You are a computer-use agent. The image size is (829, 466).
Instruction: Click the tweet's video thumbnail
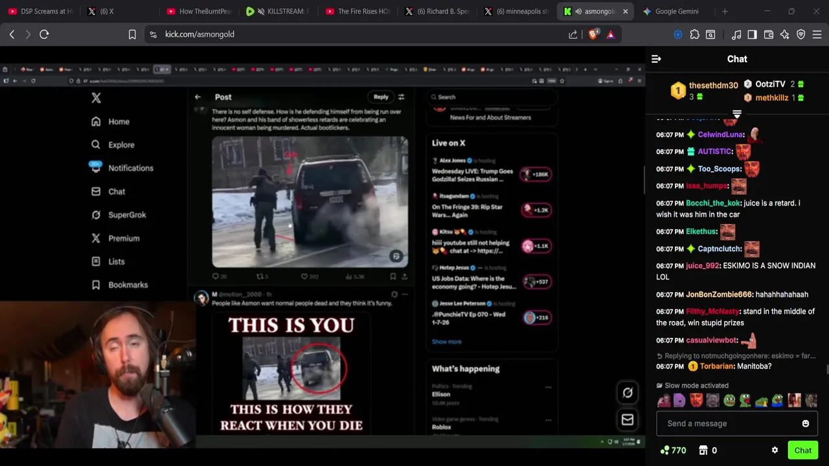coord(310,201)
